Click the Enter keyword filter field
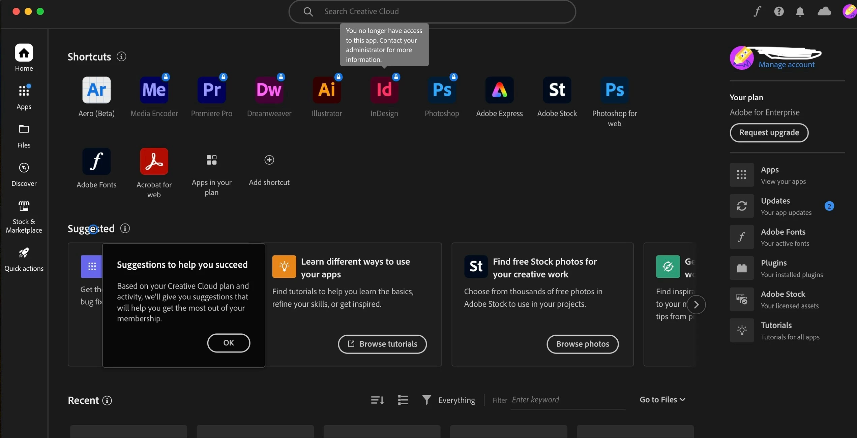Image resolution: width=857 pixels, height=438 pixels. pyautogui.click(x=567, y=400)
